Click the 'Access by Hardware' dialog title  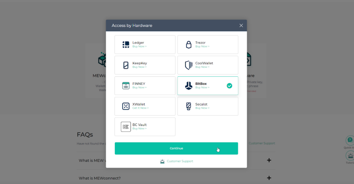coord(132,25)
